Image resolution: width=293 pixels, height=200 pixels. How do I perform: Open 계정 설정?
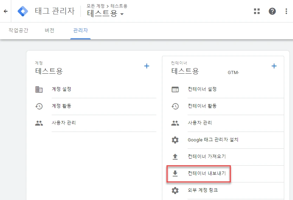pos(61,89)
